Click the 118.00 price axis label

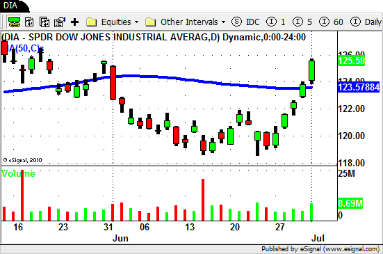tap(351, 163)
